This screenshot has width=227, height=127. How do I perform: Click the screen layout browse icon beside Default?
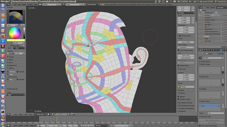[40, 4]
